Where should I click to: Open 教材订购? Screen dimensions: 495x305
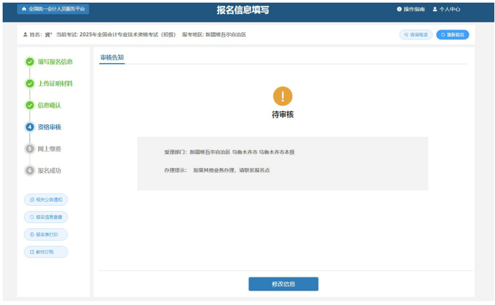46,252
